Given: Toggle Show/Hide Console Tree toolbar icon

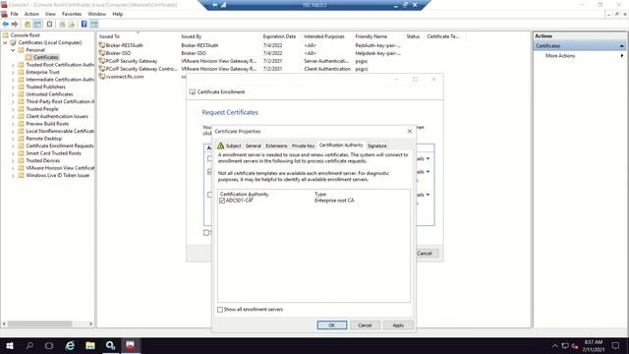Looking at the screenshot, I should [37, 24].
